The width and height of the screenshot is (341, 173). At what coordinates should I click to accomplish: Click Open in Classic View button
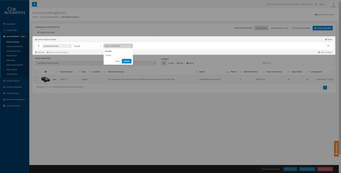[x=324, y=14]
